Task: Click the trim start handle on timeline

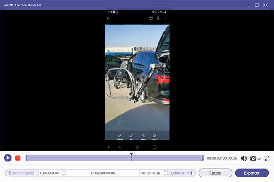Action: click(26, 158)
